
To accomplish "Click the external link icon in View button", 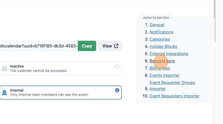I will [116, 46].
